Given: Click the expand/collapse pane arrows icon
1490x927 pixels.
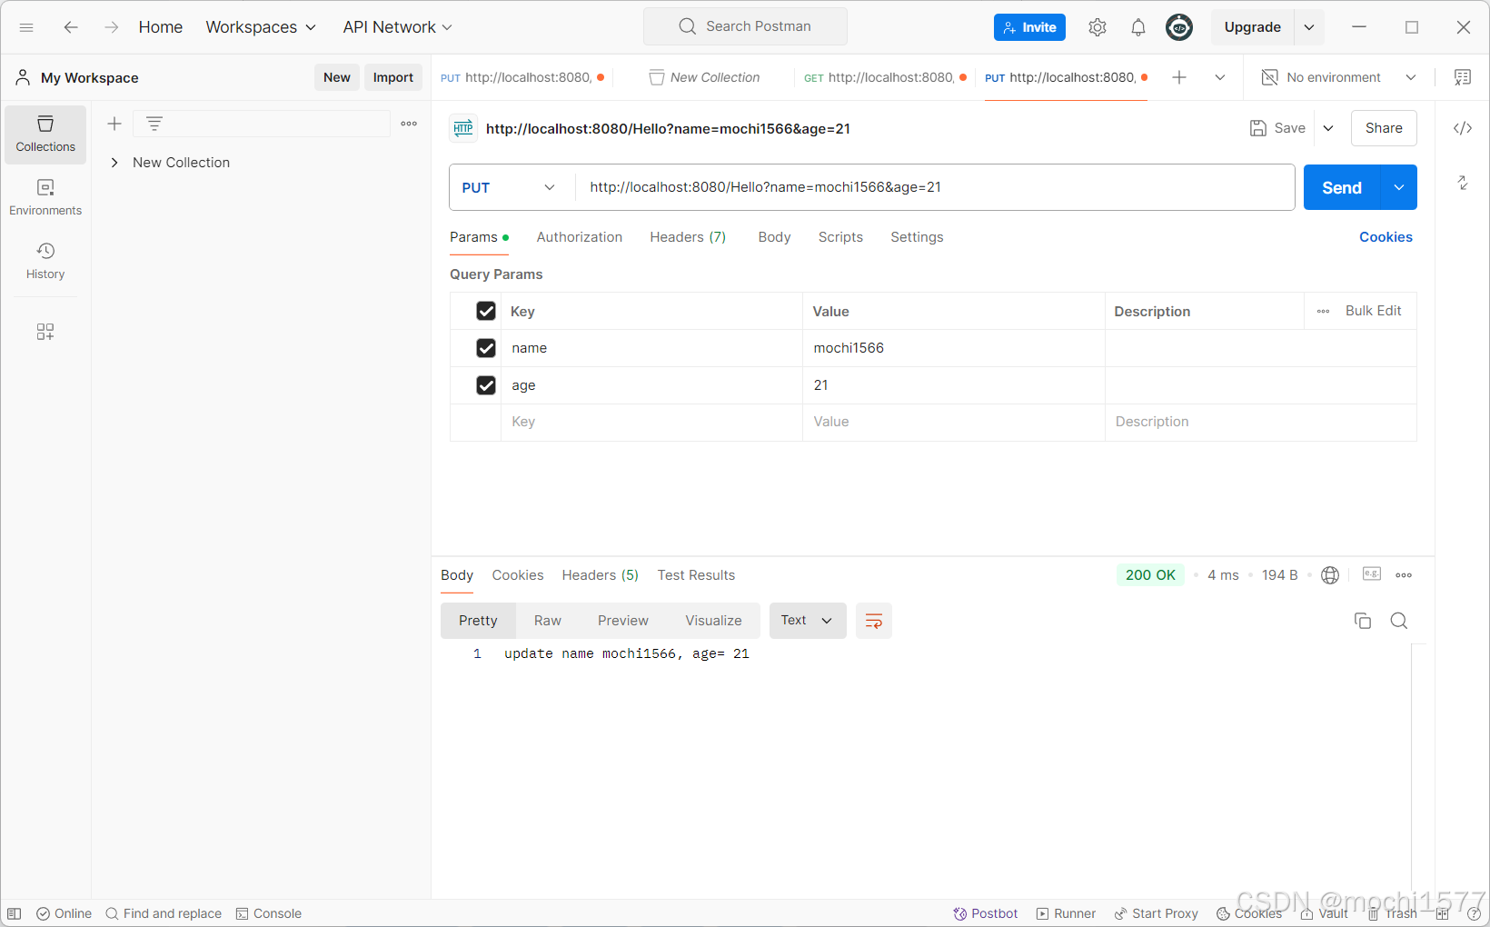Looking at the screenshot, I should [x=1463, y=183].
